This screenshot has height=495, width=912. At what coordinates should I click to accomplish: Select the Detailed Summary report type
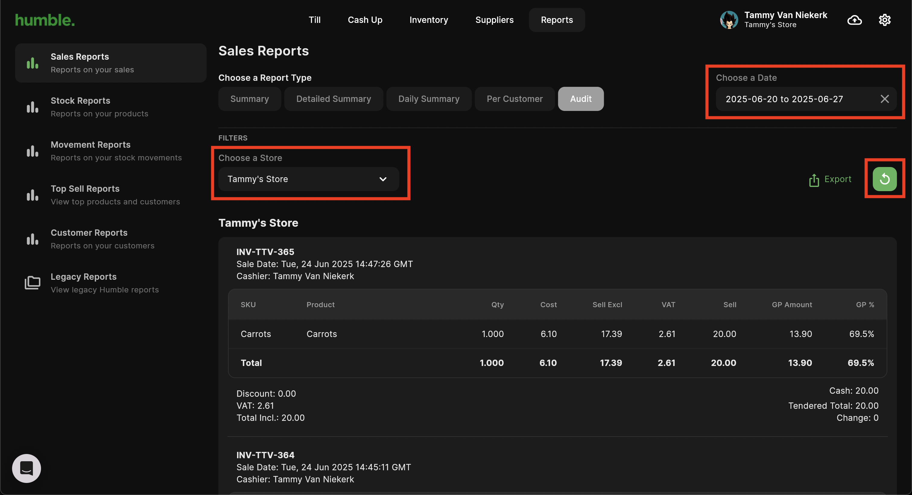[334, 99]
